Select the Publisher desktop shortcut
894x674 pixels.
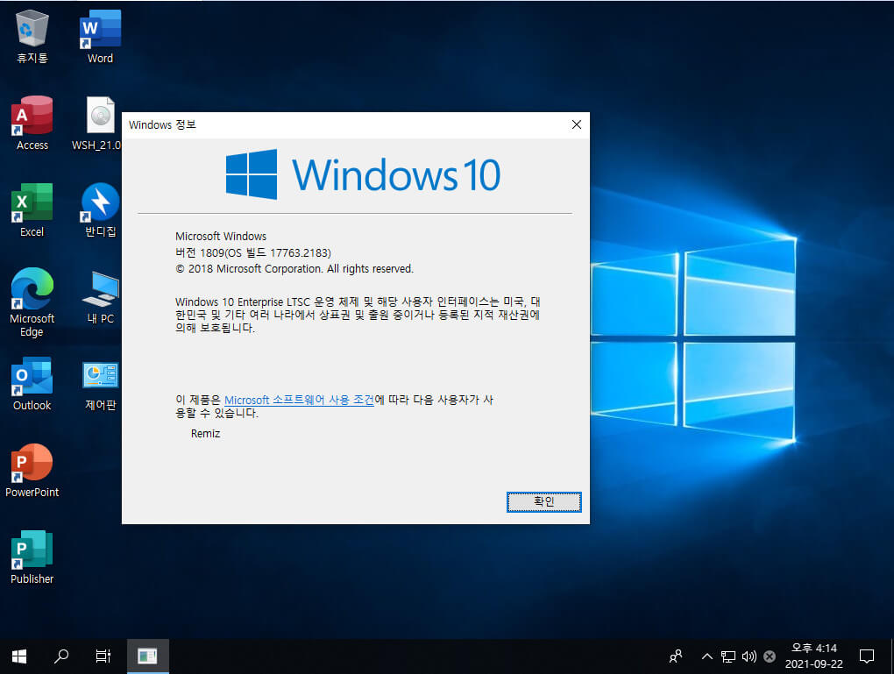pos(32,557)
